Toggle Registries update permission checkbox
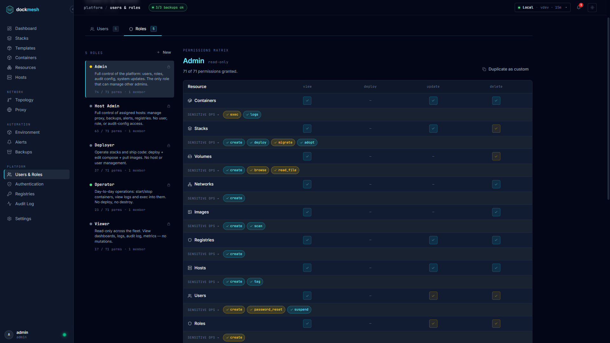This screenshot has height=343, width=610. 433,240
